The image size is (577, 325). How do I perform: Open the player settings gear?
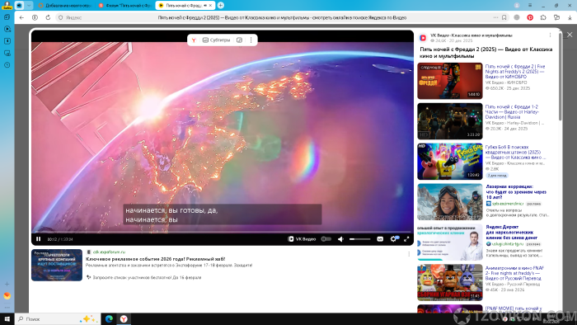(393, 239)
